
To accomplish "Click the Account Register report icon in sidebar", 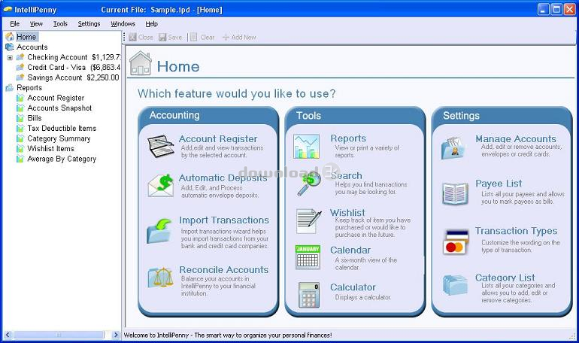I will pyautogui.click(x=20, y=98).
